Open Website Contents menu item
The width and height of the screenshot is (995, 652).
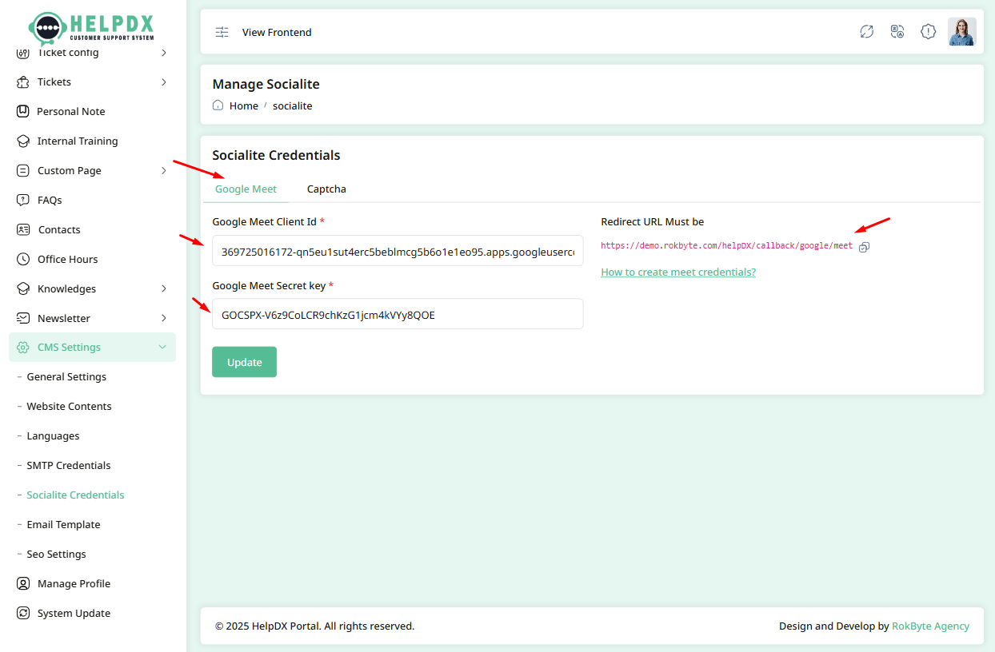69,406
